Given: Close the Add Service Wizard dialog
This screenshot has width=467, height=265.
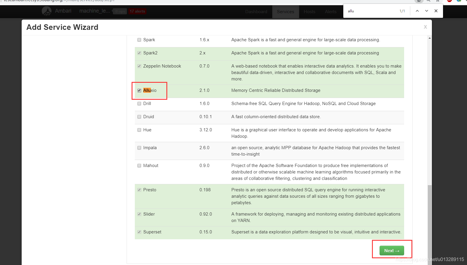Looking at the screenshot, I should click(425, 27).
